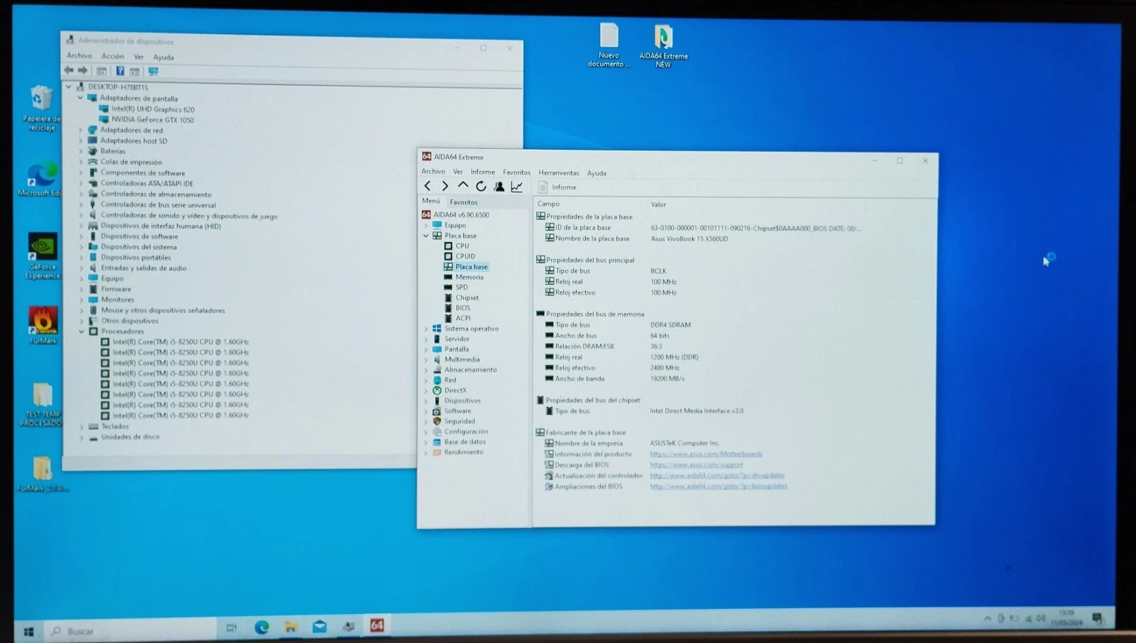This screenshot has width=1136, height=643.
Task: Open the user icon in AIDA64 toolbar
Action: [499, 187]
